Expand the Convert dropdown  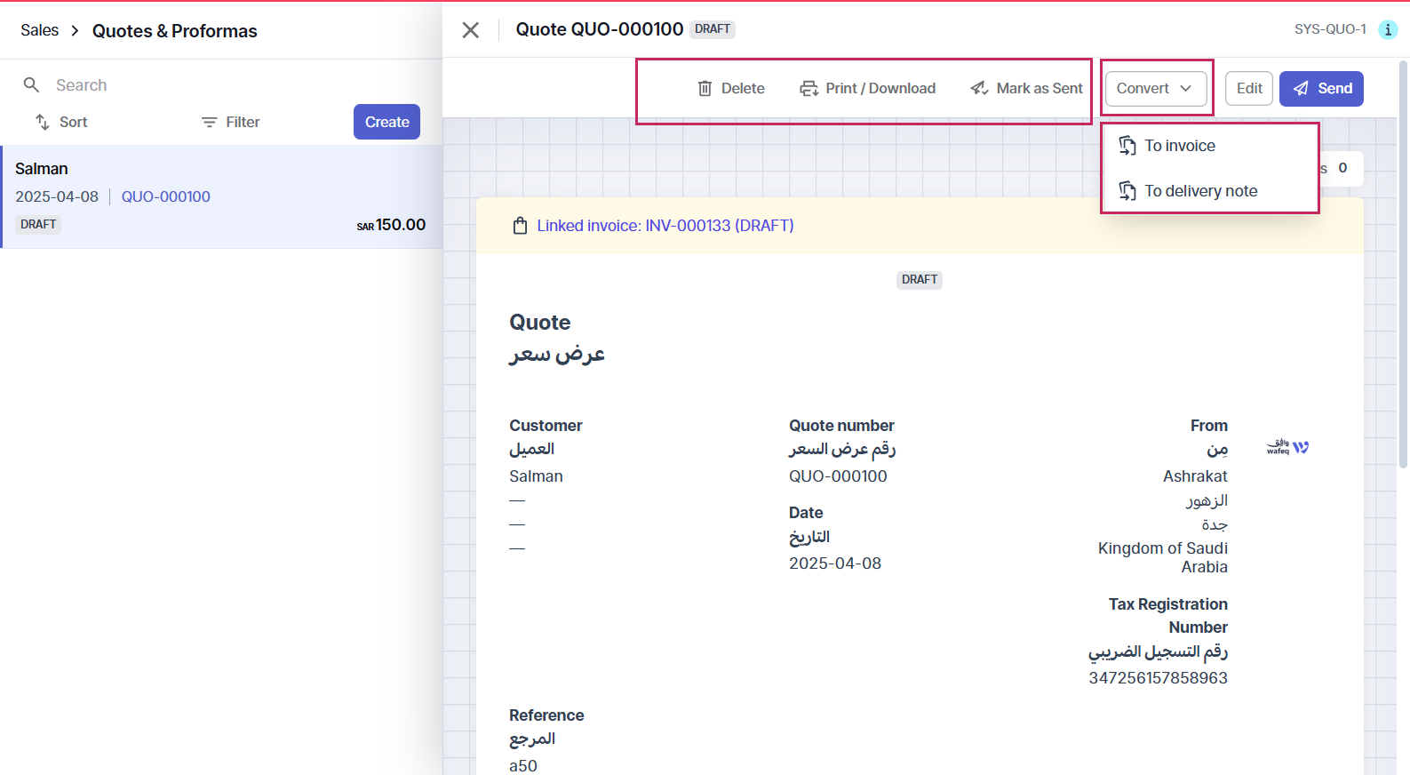pyautogui.click(x=1155, y=88)
